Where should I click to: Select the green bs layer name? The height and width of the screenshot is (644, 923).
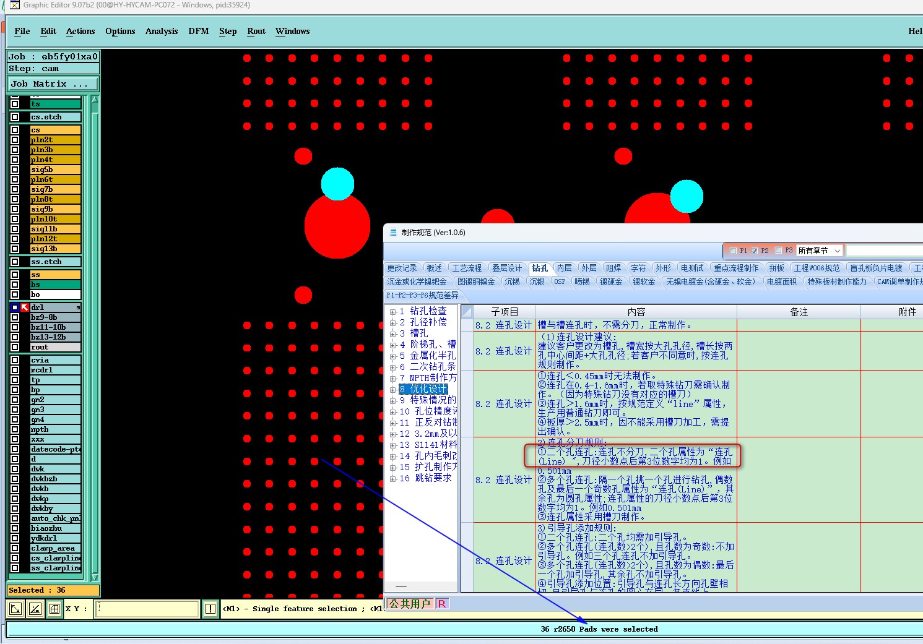coord(56,285)
